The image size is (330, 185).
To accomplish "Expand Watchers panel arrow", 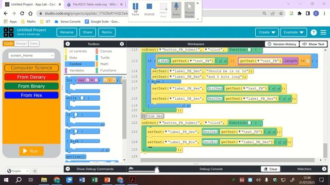I will [x=324, y=169].
